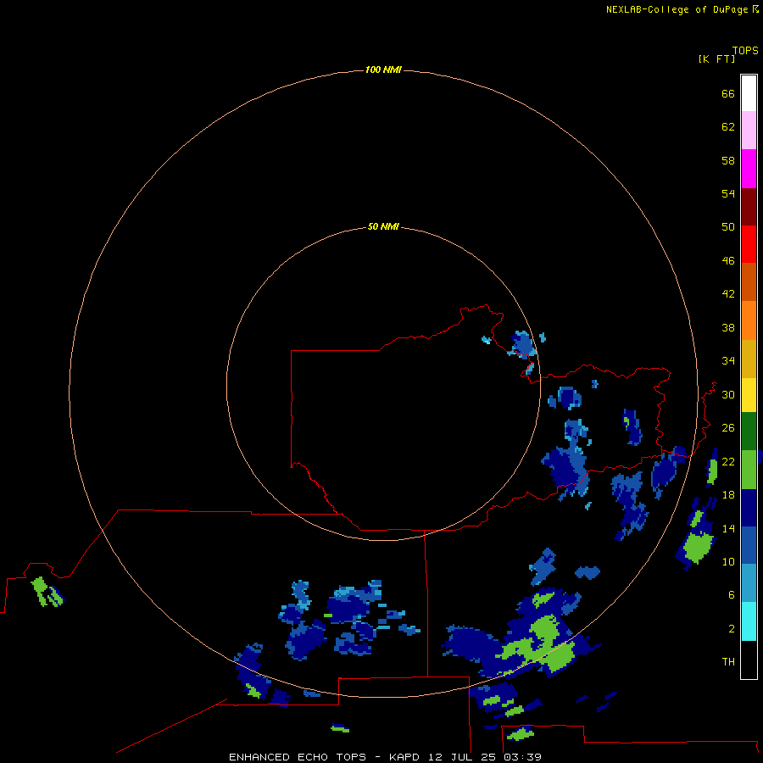
Task: Click the bright red swatch between 46 and 50
Action: (749, 244)
